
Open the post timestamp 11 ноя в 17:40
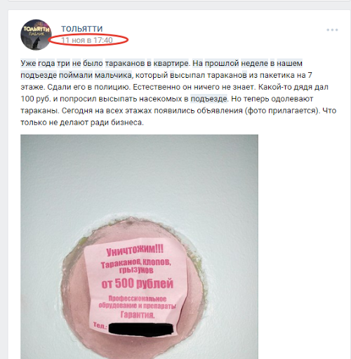(87, 40)
